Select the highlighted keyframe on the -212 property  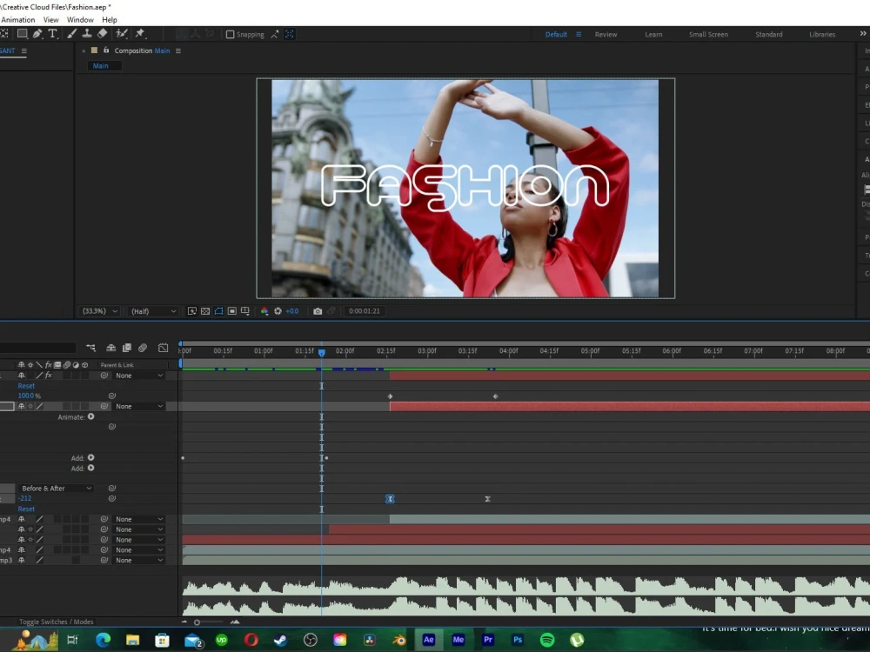click(x=390, y=499)
